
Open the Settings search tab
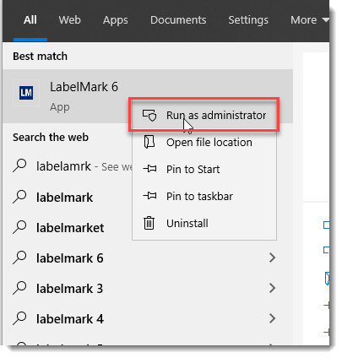click(x=248, y=20)
